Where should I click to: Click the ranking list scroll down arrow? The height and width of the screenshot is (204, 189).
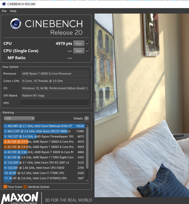tap(87, 181)
